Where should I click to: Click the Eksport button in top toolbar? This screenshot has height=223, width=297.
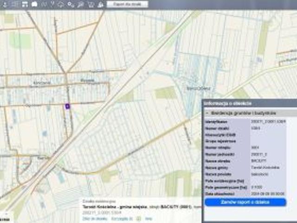click(127, 4)
